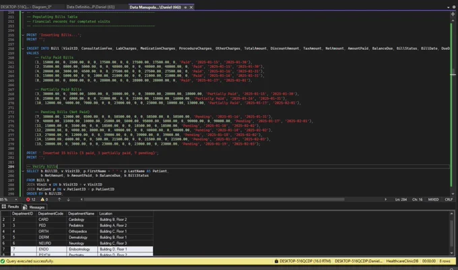Switch to the Diagram_0 tab
Screen dimensions: 458x270
click(x=26, y=7)
